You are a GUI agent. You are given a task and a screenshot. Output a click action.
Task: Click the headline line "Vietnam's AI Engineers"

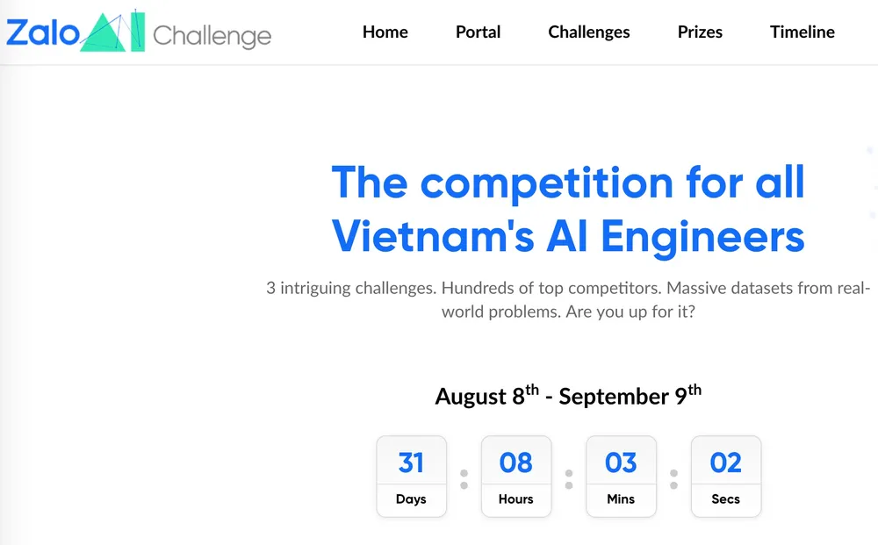pos(568,235)
